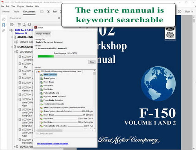Click the result icon beside Hydraulic Brake Actuation
196x150 pixels.
point(42,97)
